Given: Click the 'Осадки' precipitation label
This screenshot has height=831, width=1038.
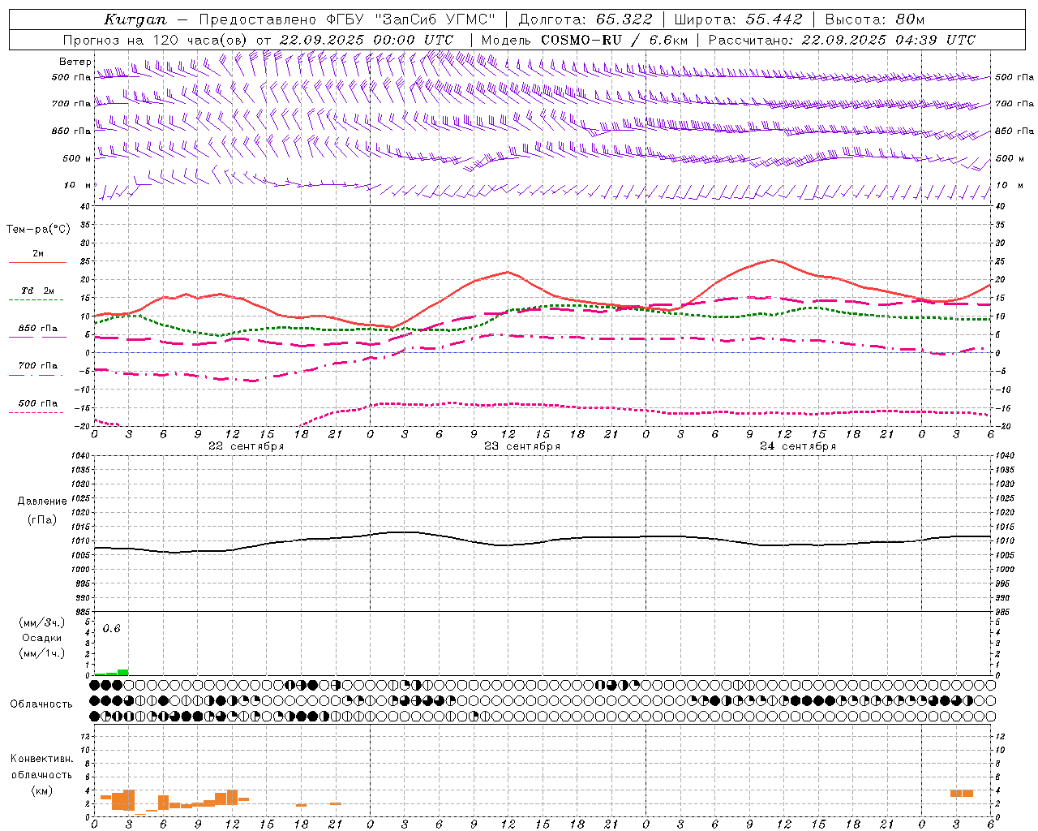Looking at the screenshot, I should (42, 638).
